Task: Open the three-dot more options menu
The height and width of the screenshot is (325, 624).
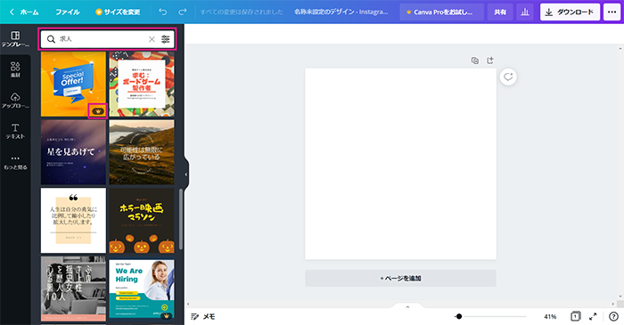Action: pos(612,12)
